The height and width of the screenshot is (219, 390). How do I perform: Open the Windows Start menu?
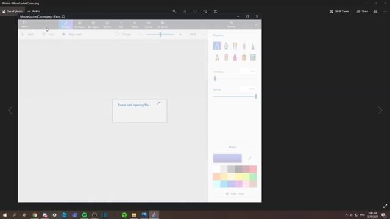tap(5, 215)
